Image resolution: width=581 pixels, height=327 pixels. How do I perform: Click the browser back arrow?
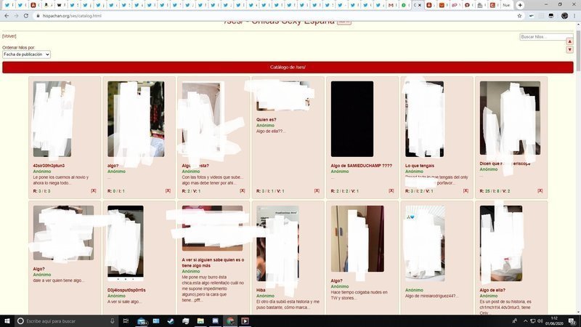pyautogui.click(x=6, y=15)
